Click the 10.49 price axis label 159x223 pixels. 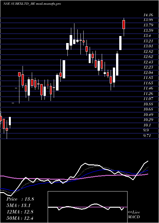coord(149,115)
